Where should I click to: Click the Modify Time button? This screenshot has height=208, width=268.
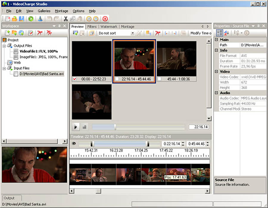click(x=200, y=33)
